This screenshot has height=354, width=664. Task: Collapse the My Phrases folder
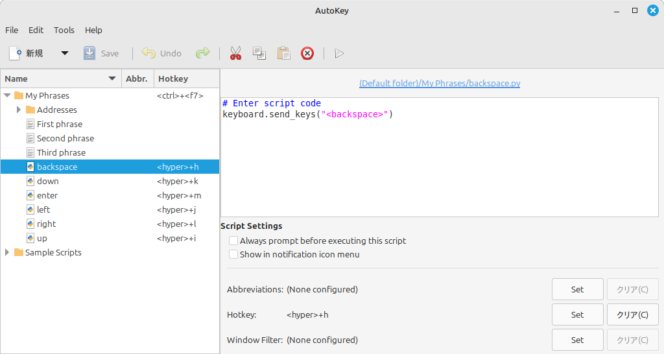coord(7,95)
